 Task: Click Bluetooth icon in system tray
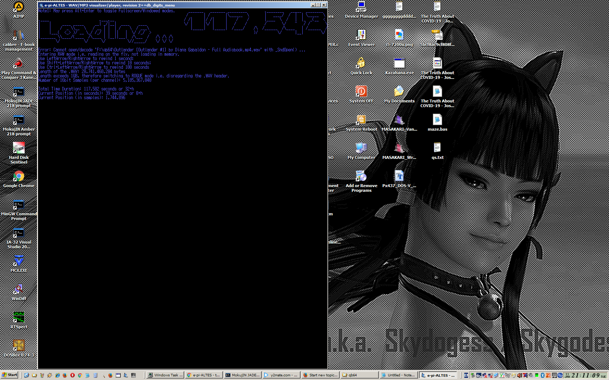543,375
